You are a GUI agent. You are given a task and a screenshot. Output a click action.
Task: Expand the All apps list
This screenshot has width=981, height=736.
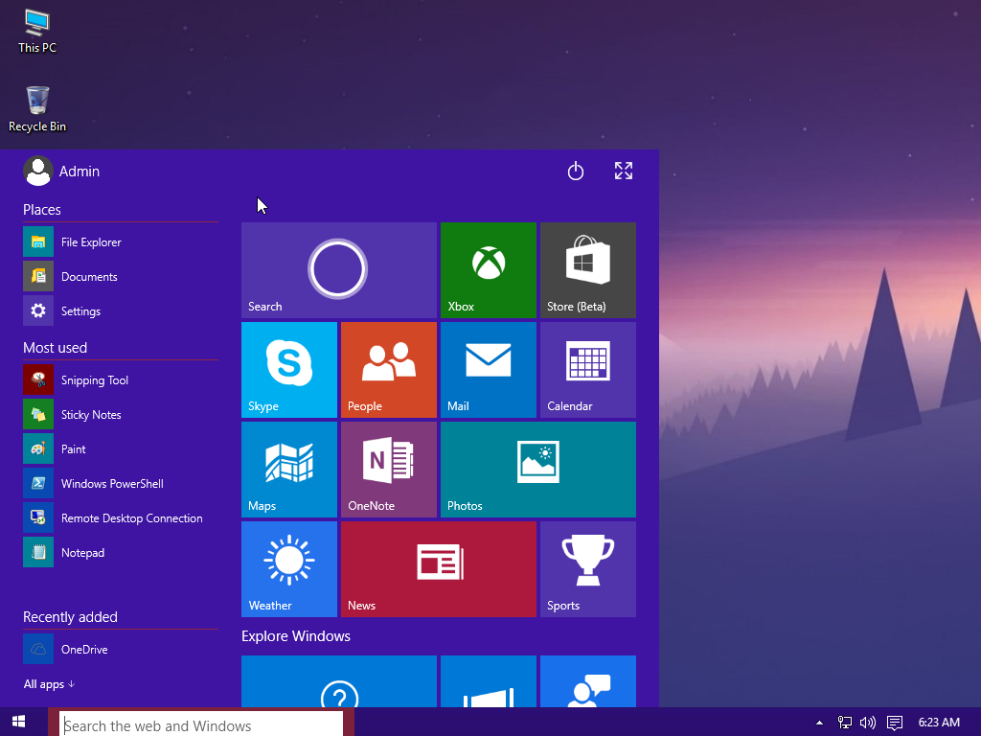tap(49, 684)
